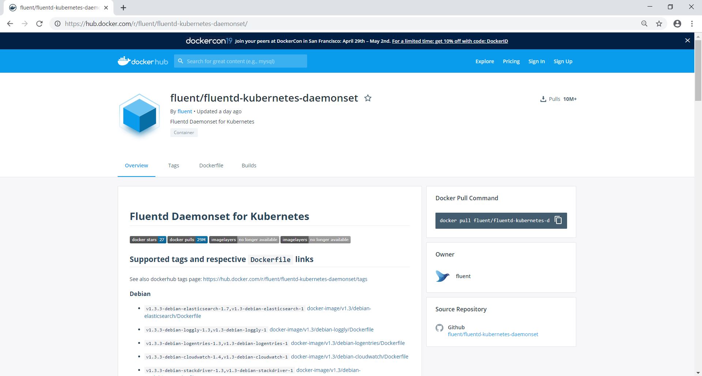The width and height of the screenshot is (702, 376).
Task: Bookmark this page with the star icon
Action: click(659, 24)
